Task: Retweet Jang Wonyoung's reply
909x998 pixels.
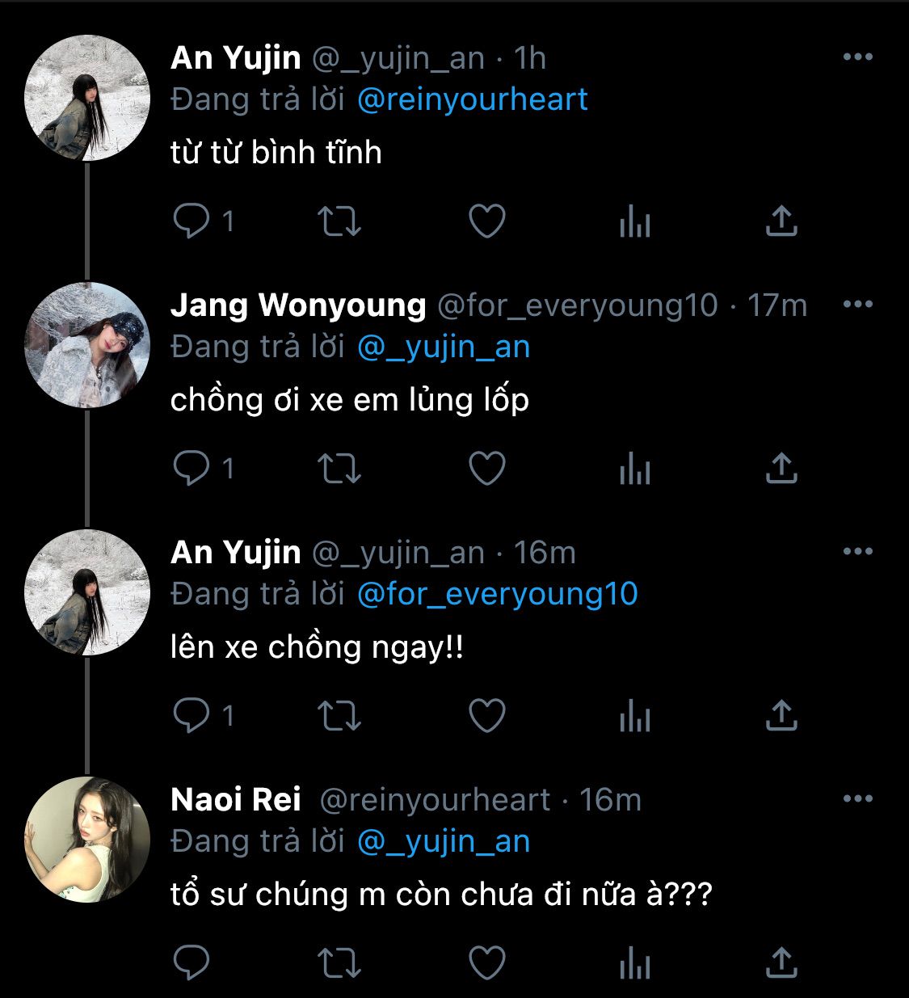Action: [339, 469]
